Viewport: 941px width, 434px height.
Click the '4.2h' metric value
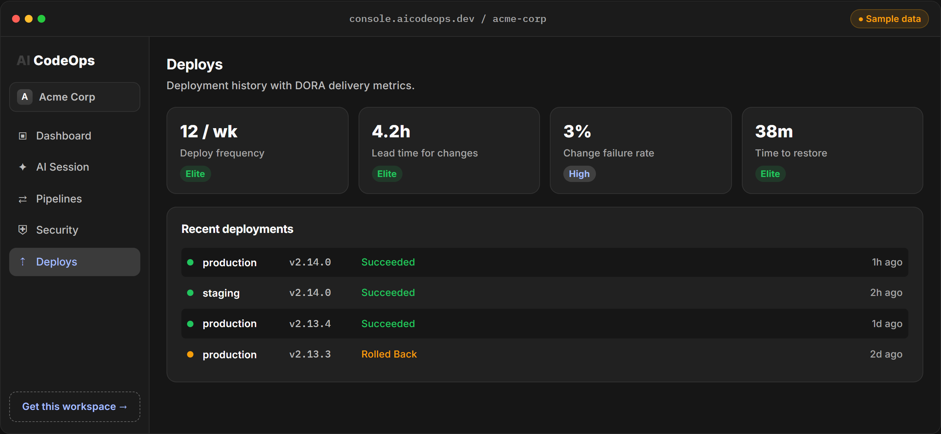[391, 131]
